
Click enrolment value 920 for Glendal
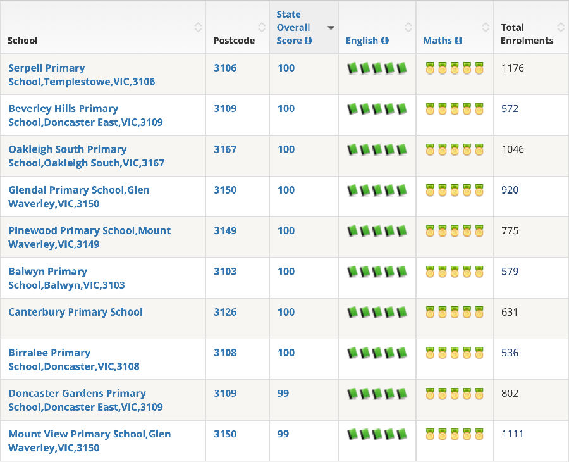click(x=510, y=190)
